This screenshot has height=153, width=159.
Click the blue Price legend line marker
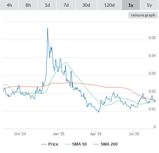tap(44, 144)
